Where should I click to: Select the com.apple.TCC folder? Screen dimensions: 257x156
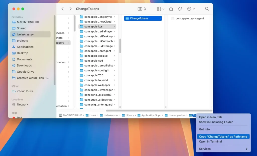coord(97,75)
